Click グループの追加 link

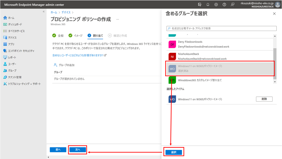[x=64, y=65]
